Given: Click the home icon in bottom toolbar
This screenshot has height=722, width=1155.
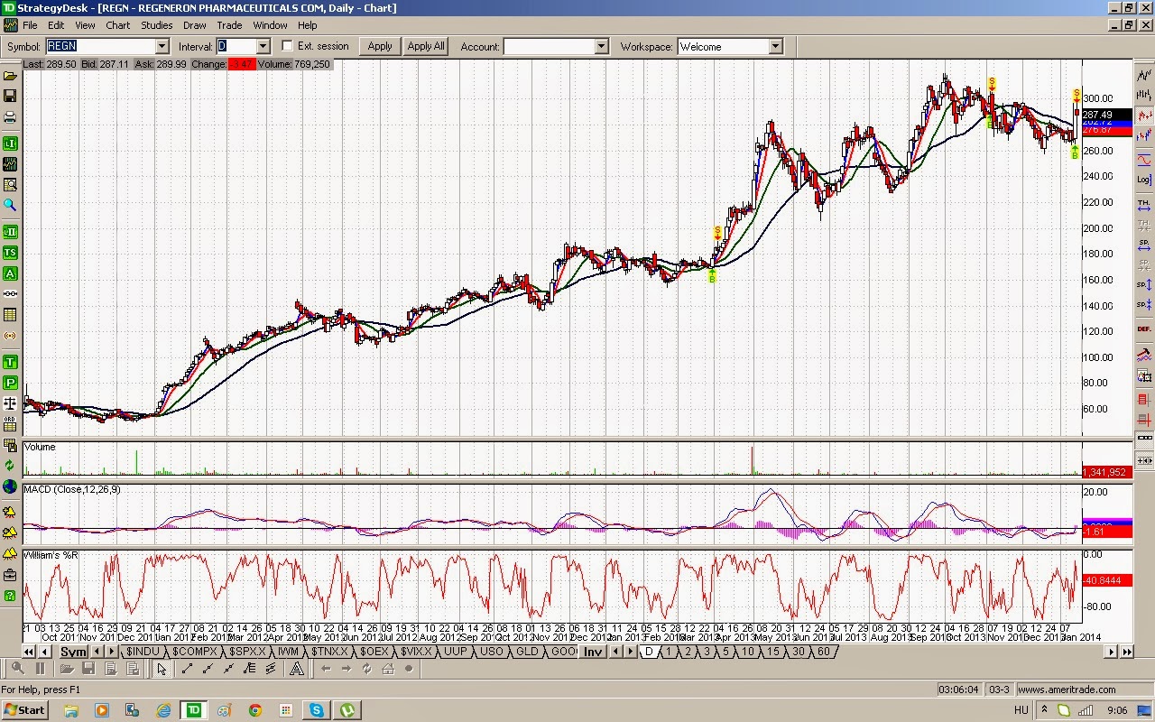Looking at the screenshot, I should point(388,669).
